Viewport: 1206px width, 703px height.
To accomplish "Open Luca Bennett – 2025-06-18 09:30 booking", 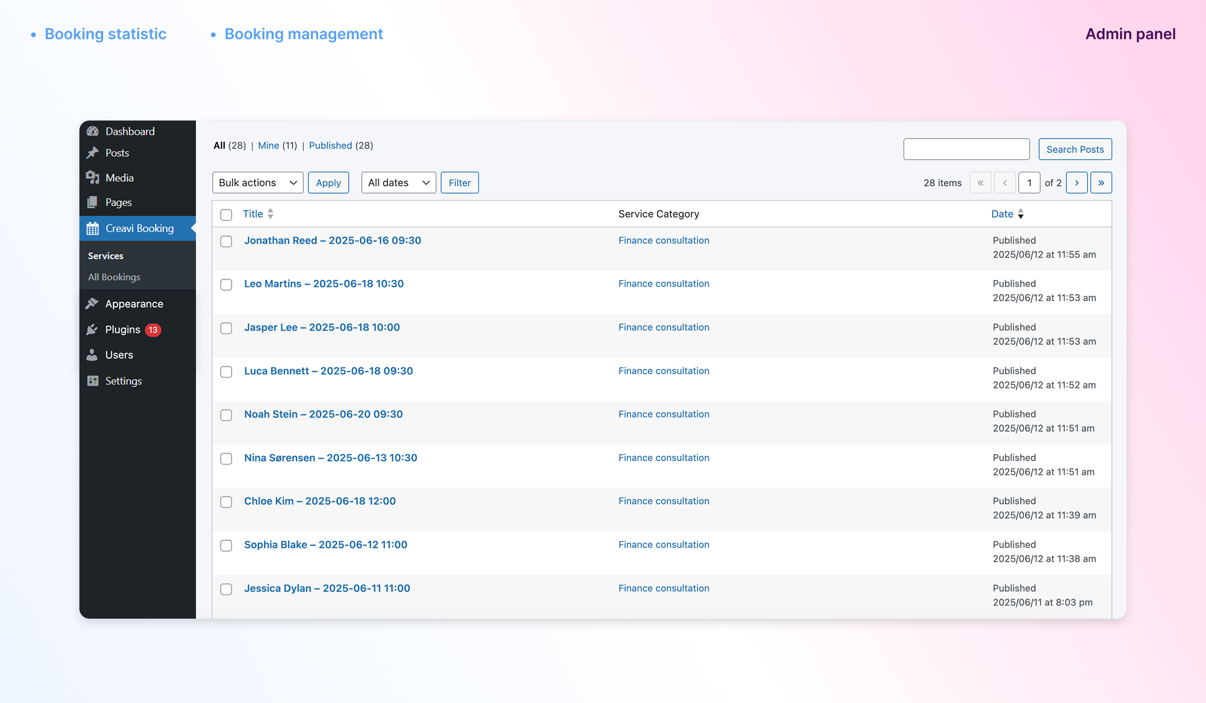I will pos(329,371).
